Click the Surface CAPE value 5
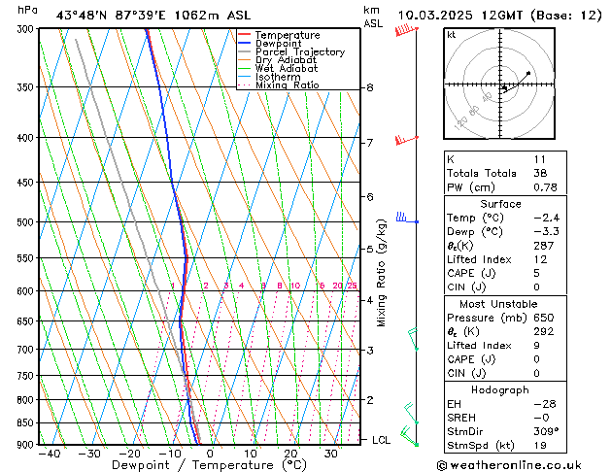 click(536, 273)
